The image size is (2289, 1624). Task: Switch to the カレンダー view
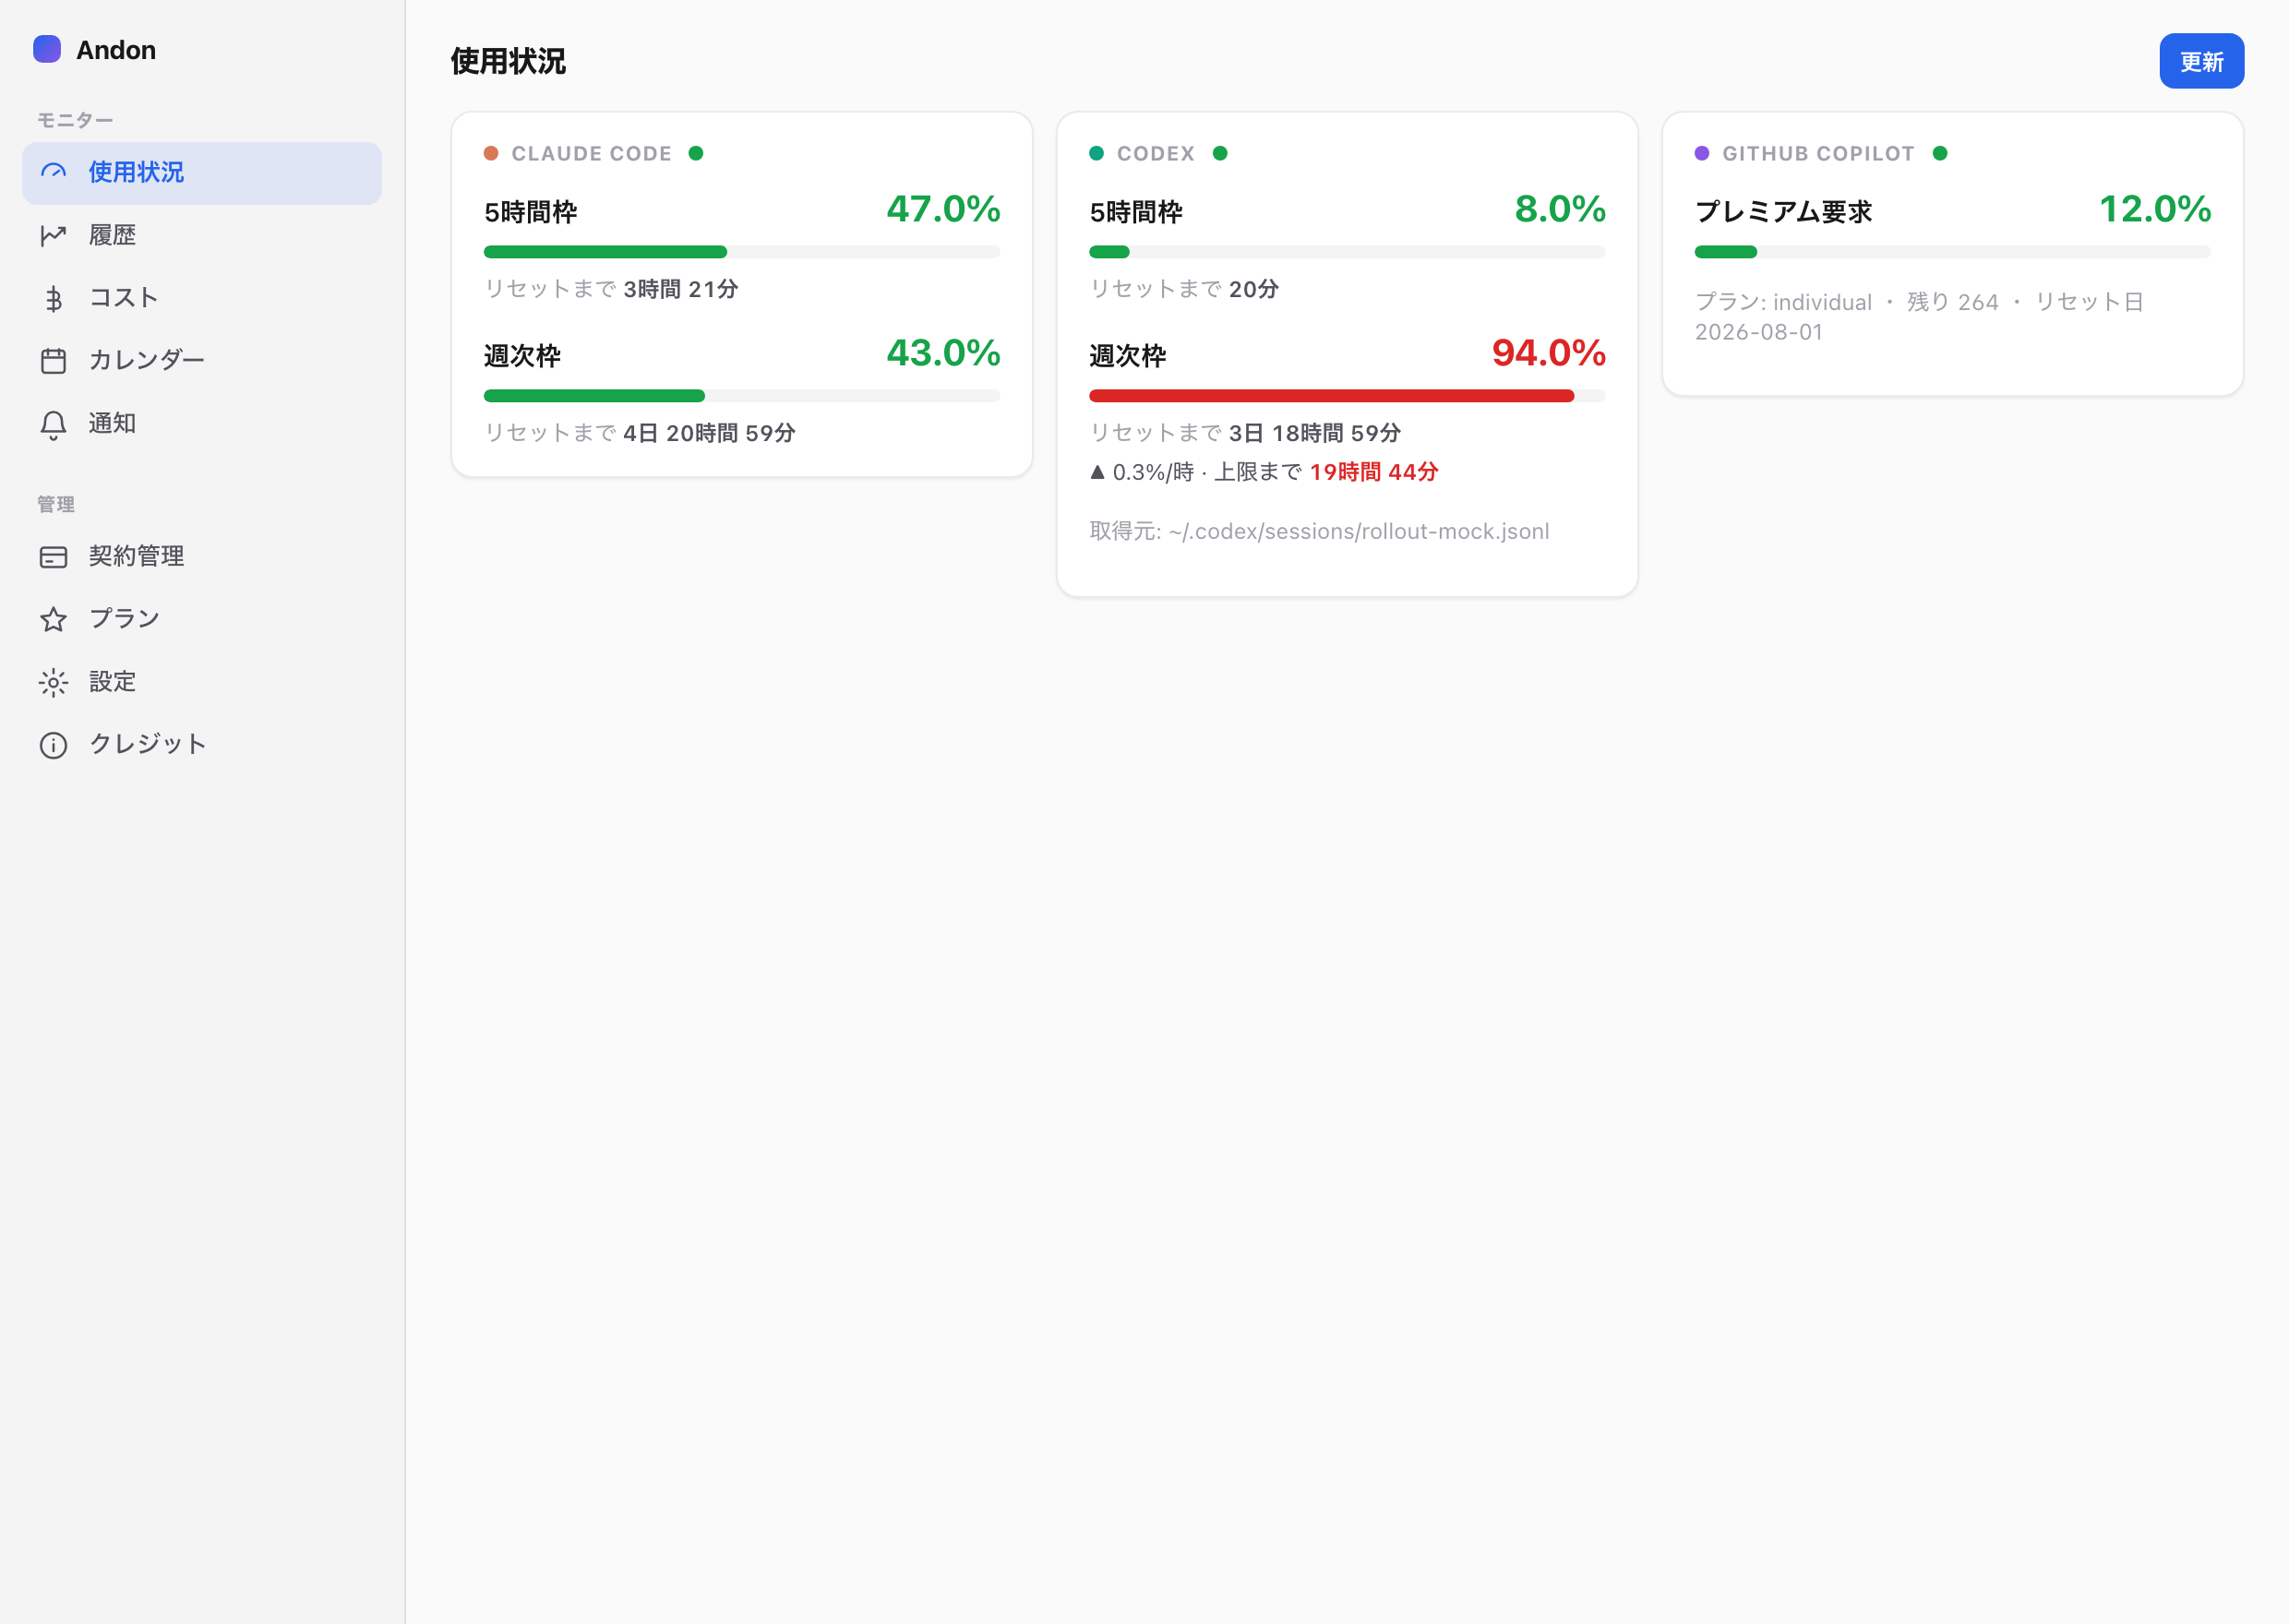[202, 360]
